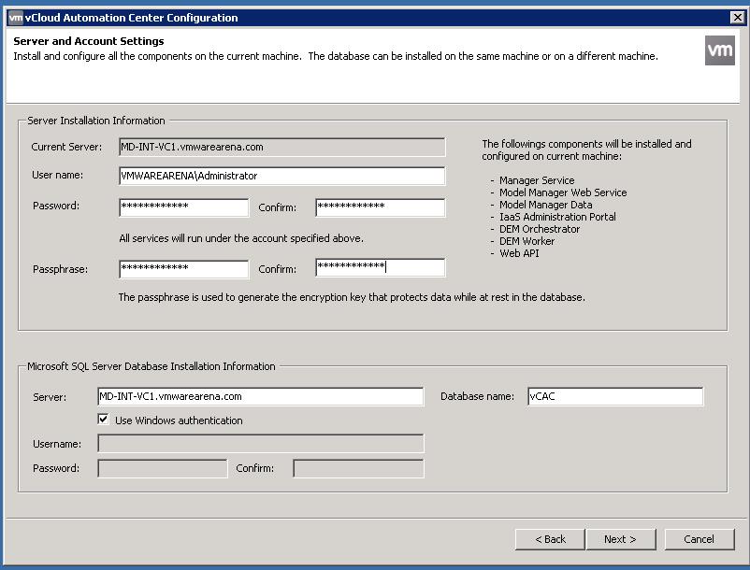The image size is (750, 570).
Task: Click the 'Current Server:' label
Action: pos(66,147)
